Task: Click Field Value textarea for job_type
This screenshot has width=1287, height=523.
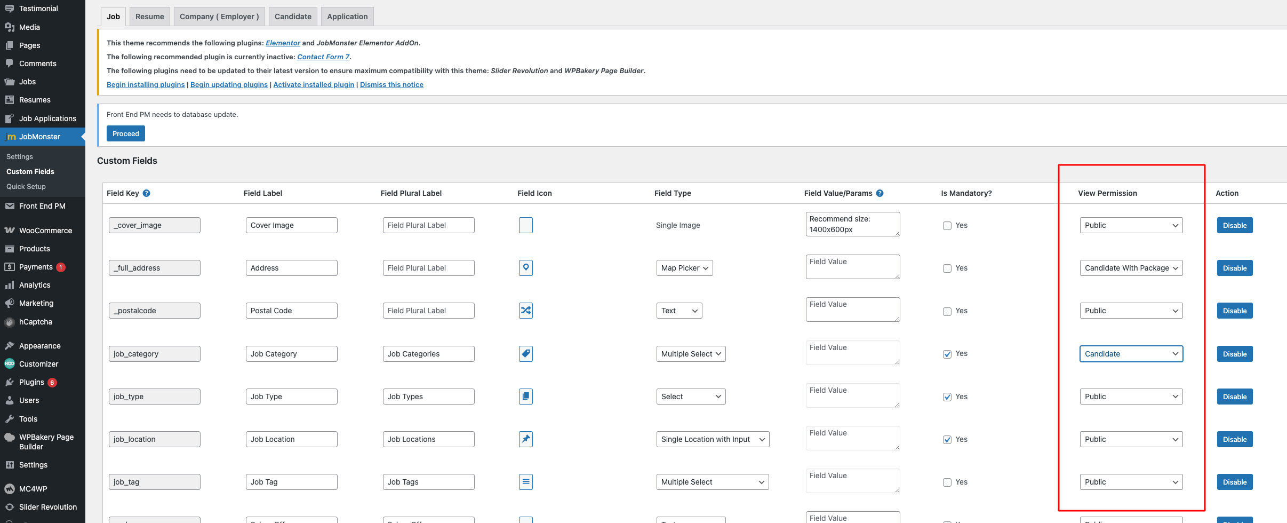Action: pyautogui.click(x=853, y=395)
